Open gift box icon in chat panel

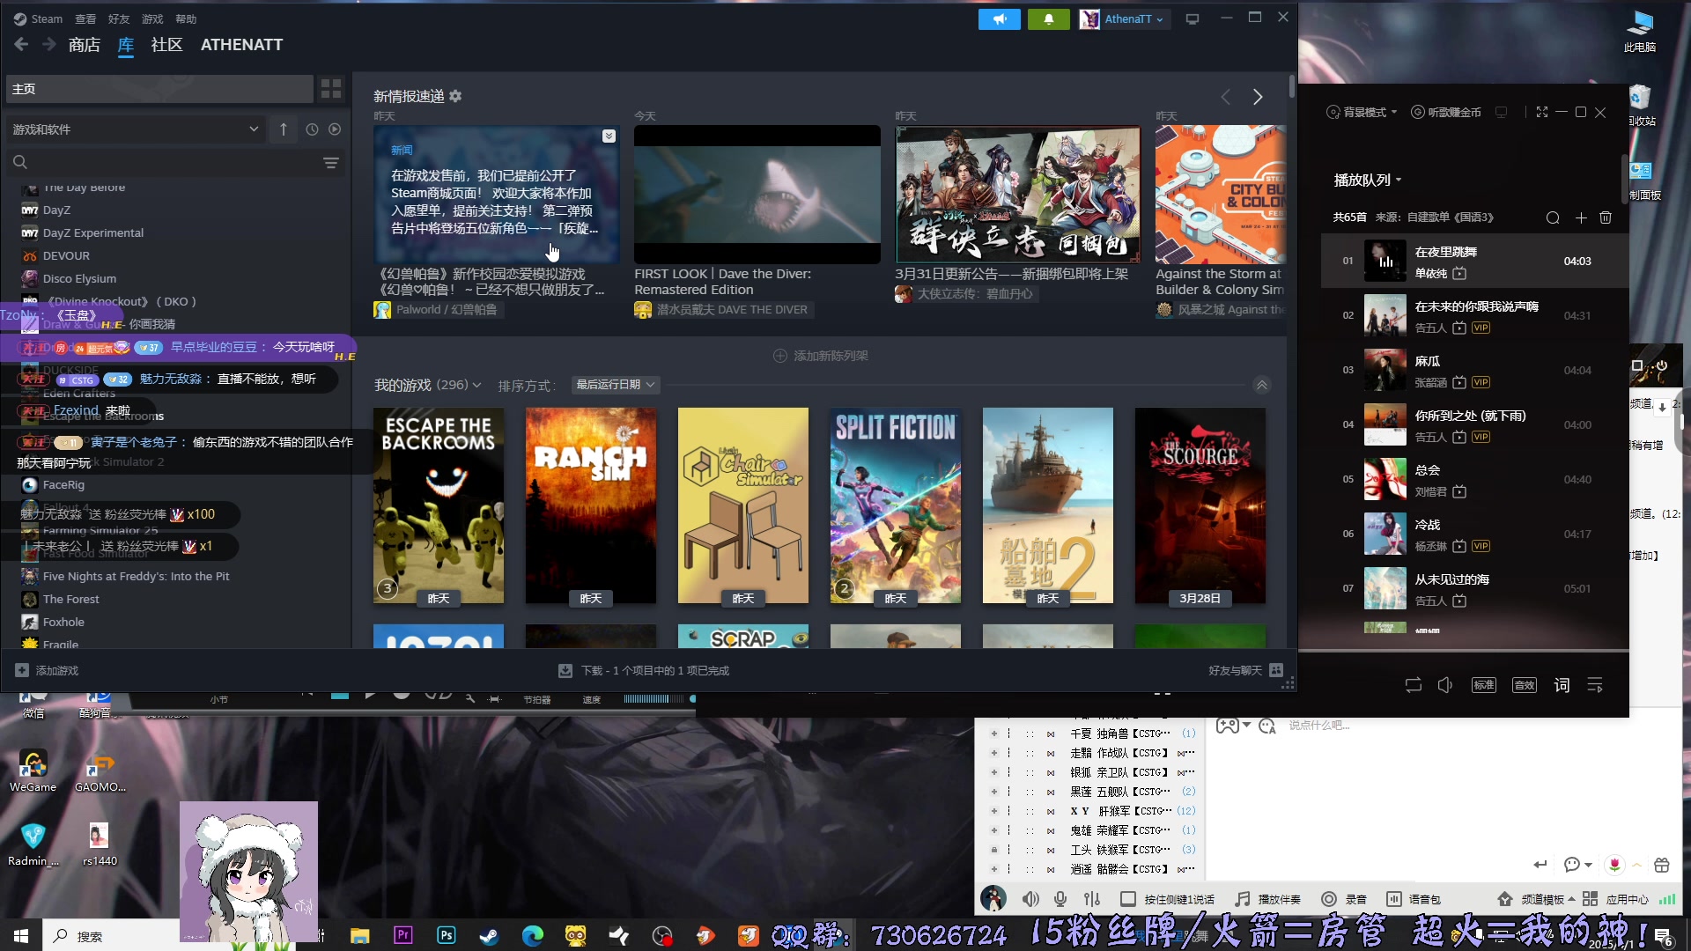tap(1662, 865)
